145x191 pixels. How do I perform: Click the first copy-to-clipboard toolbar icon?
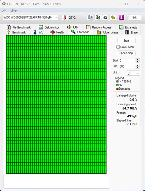pos(90,17)
